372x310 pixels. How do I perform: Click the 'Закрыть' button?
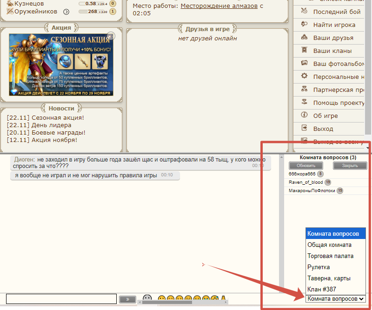(350, 166)
